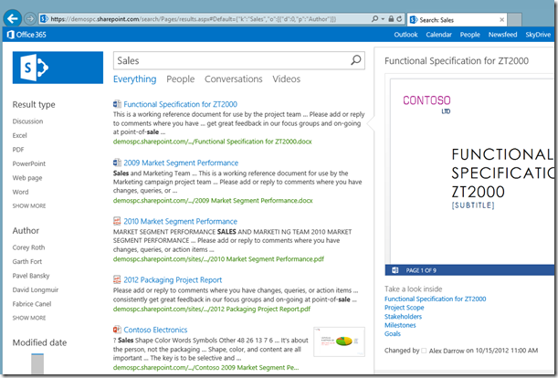Open SkyDrive from the top navigation
Screen dimensions: 558x378
(x=538, y=35)
